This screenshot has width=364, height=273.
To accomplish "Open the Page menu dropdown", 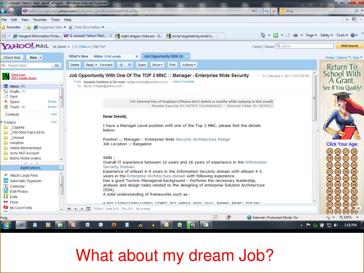I will [x=311, y=35].
